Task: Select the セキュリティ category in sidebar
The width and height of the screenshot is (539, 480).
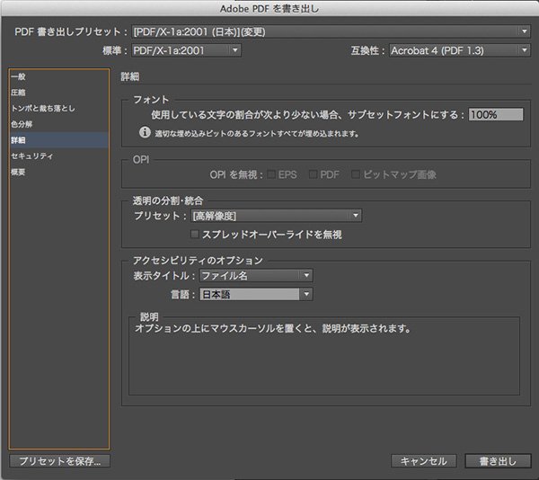Action: coord(59,156)
